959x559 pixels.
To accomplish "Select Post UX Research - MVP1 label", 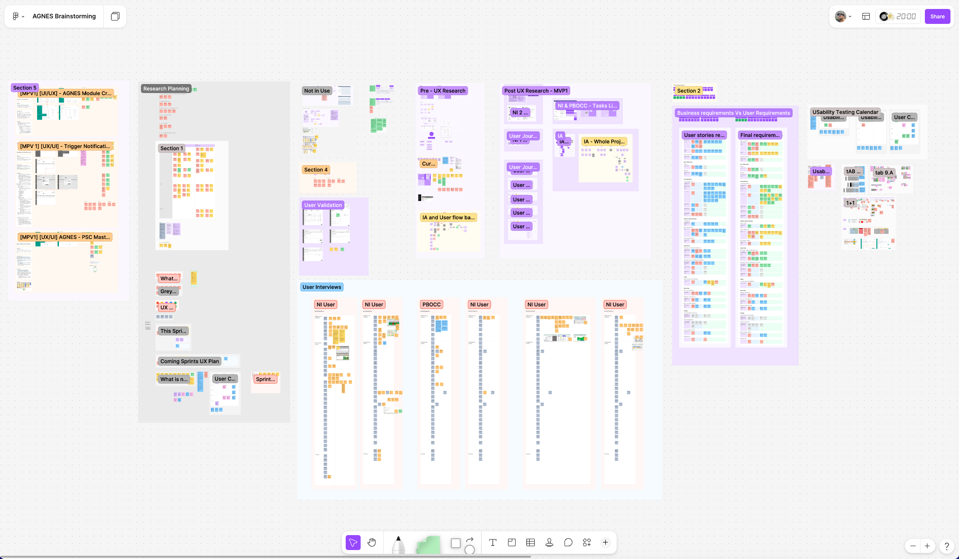I will (x=536, y=91).
